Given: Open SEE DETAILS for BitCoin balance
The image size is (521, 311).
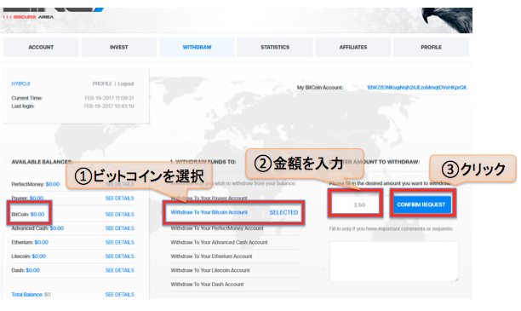Looking at the screenshot, I should [120, 215].
